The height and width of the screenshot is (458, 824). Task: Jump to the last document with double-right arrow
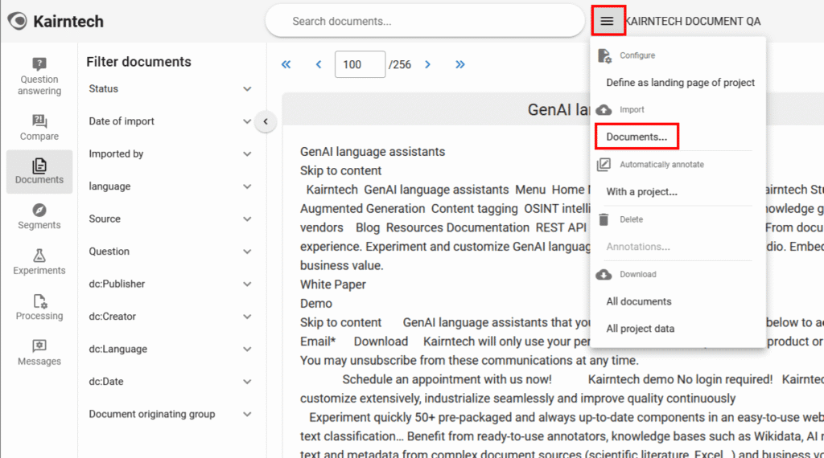pos(460,64)
